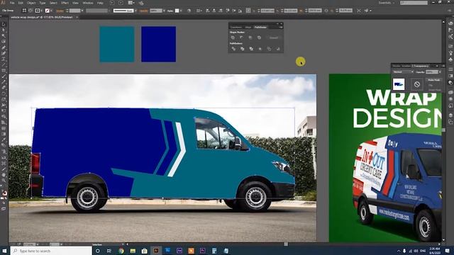Click Merge in Pathfinders row
Image resolution: width=454 pixels, height=255 pixels.
click(x=251, y=49)
